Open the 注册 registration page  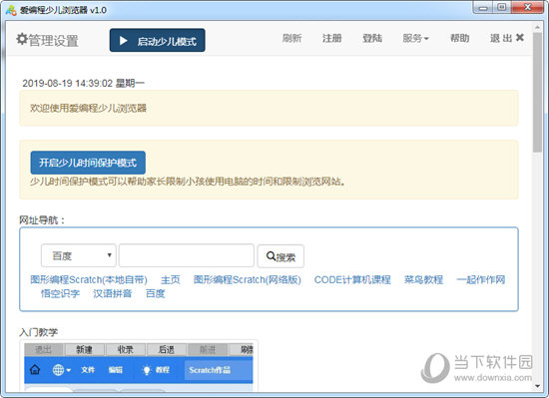click(x=332, y=38)
